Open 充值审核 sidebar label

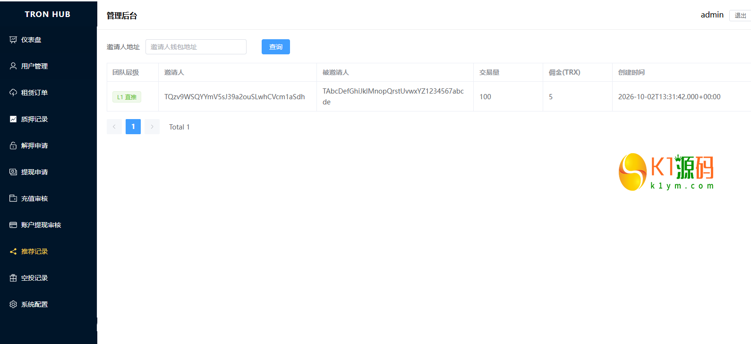tap(34, 198)
